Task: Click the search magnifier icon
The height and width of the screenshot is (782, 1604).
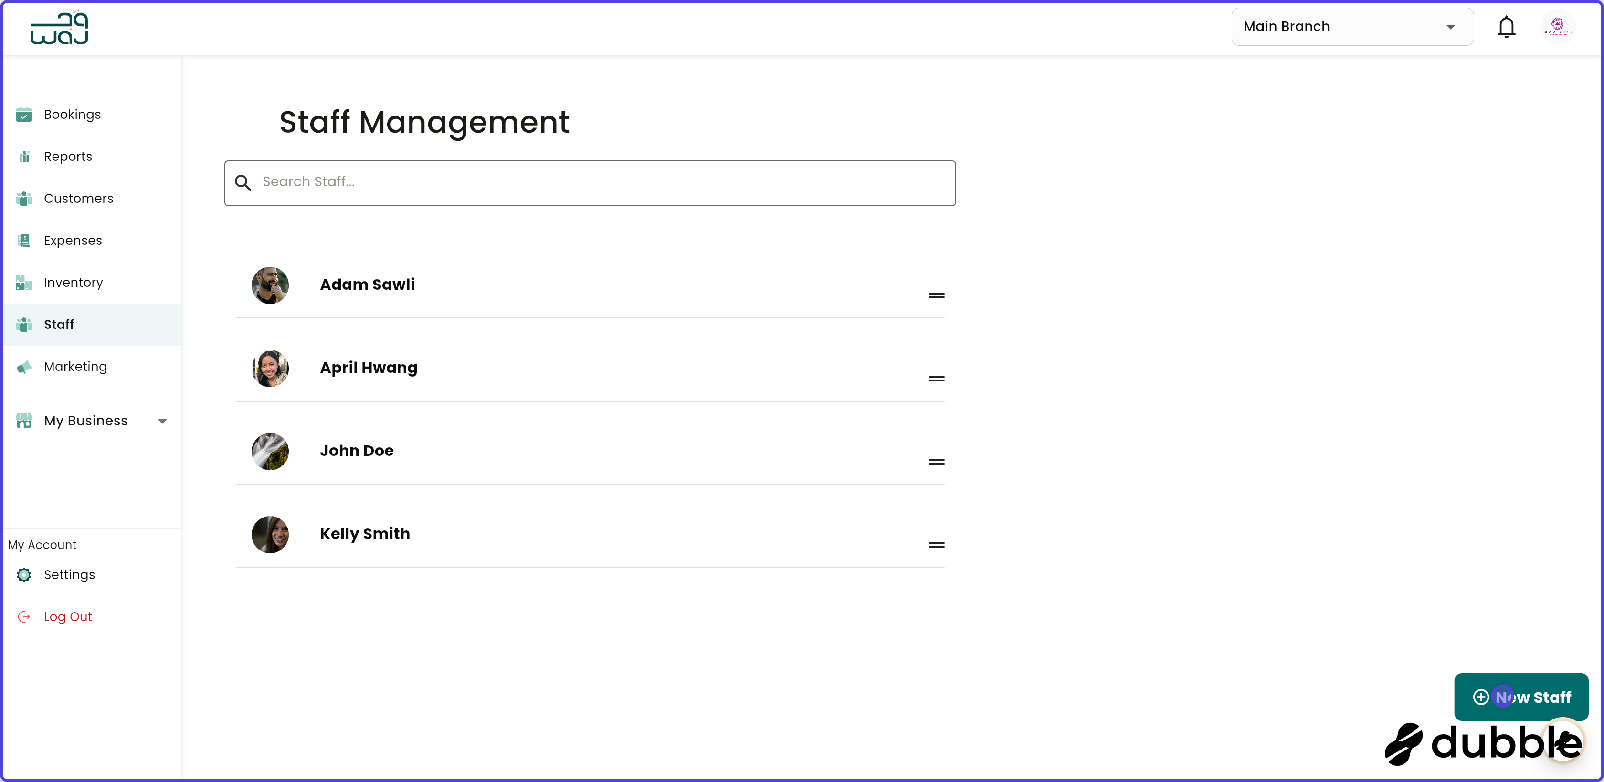Action: pos(243,182)
